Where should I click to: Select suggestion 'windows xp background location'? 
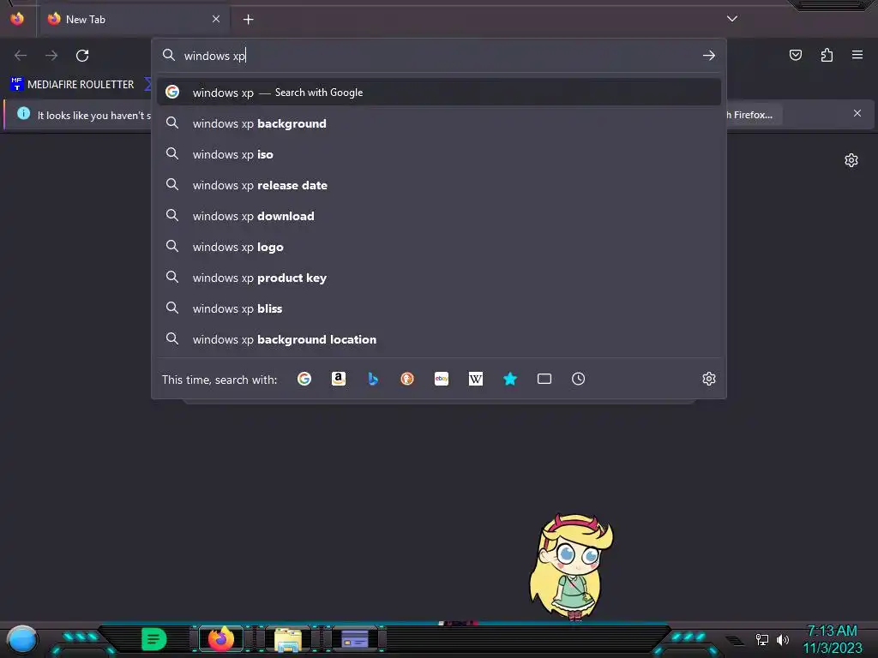(x=439, y=339)
